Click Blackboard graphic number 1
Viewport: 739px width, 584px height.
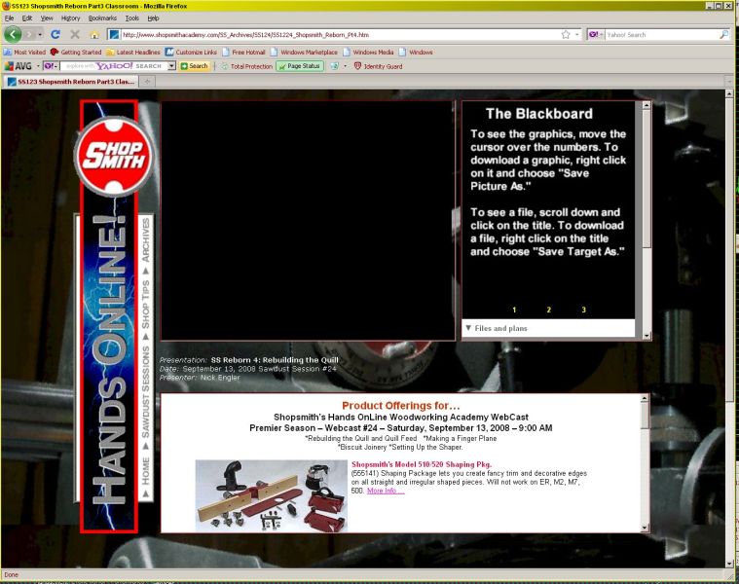tap(514, 310)
